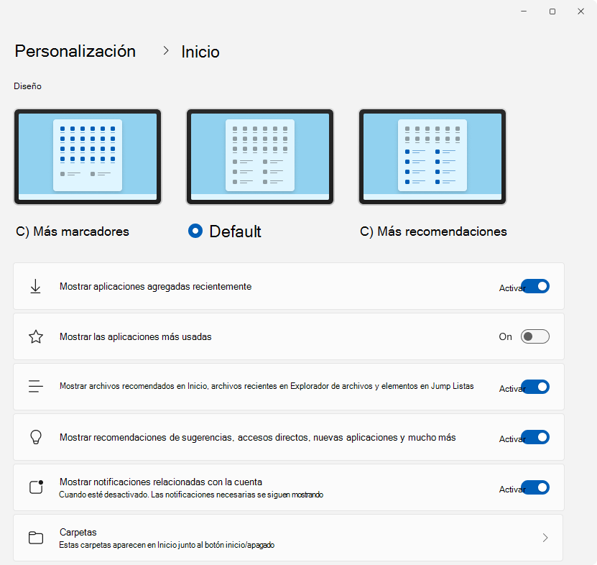Select the Default layout radio button
Screen dimensions: 597x565
point(195,231)
